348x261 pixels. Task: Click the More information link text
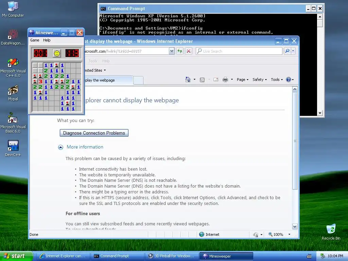point(85,147)
